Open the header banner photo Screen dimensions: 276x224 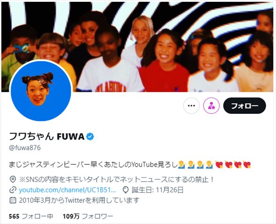137,47
